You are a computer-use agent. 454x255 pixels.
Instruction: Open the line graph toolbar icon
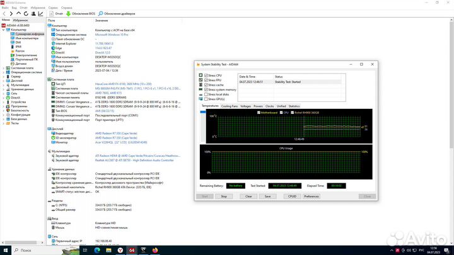40,14
